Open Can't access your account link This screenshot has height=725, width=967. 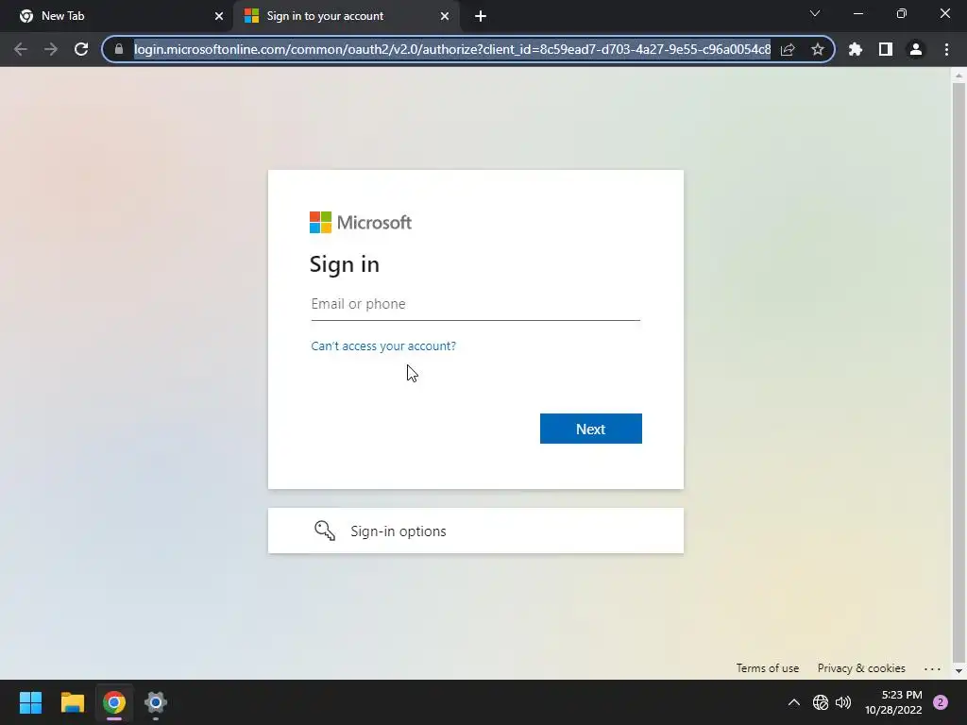coord(383,346)
